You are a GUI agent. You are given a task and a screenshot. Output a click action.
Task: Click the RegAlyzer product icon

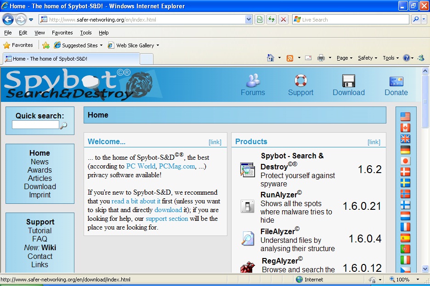[x=247, y=267]
